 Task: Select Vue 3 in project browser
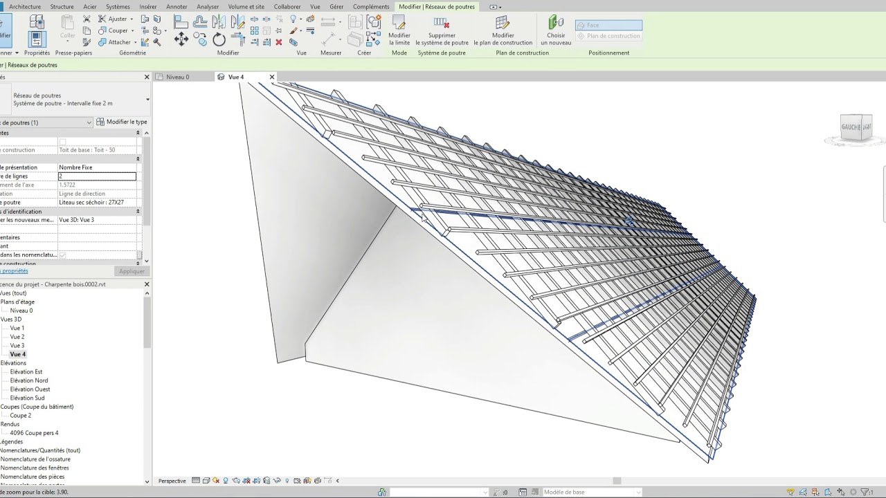pyautogui.click(x=17, y=345)
